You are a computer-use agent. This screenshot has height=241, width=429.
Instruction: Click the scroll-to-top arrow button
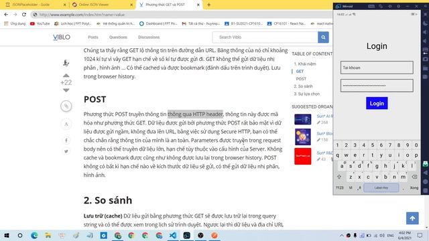tap(412, 218)
